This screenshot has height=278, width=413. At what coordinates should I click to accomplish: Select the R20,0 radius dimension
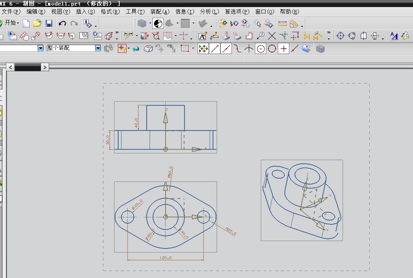[x=231, y=231]
